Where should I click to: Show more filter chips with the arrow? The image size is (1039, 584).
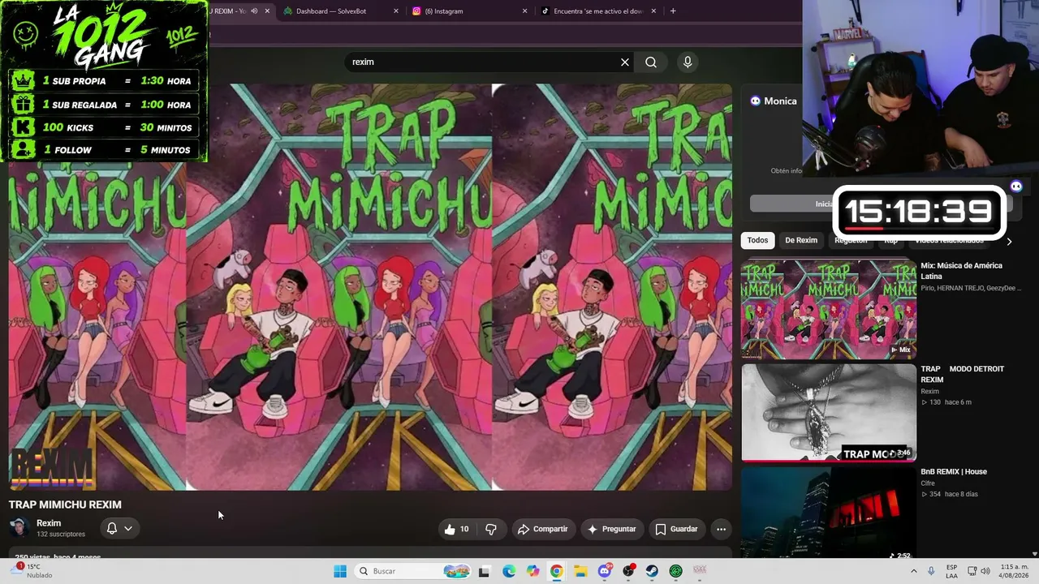(x=1009, y=241)
